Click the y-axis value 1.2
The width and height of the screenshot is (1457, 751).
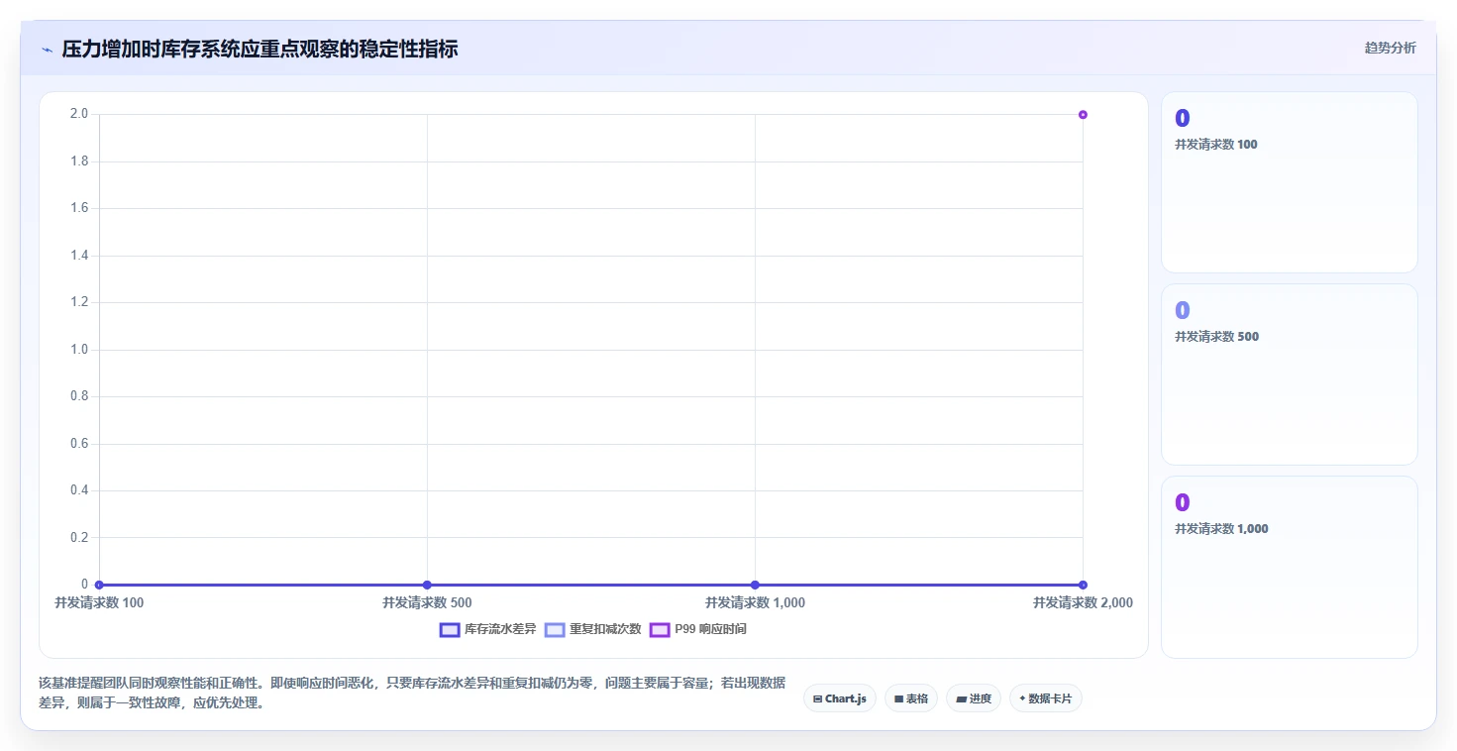coord(79,302)
